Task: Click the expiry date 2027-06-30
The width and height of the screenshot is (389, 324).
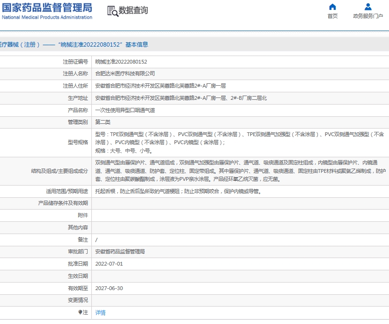Action: (109, 288)
